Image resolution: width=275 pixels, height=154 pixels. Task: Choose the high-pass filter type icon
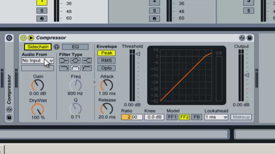click(87, 68)
